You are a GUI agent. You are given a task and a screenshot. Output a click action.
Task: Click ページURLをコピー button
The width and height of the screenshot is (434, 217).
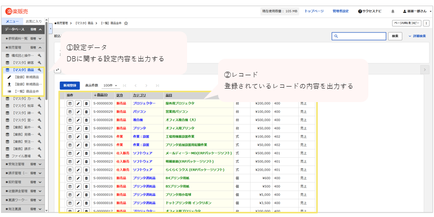[407, 23]
